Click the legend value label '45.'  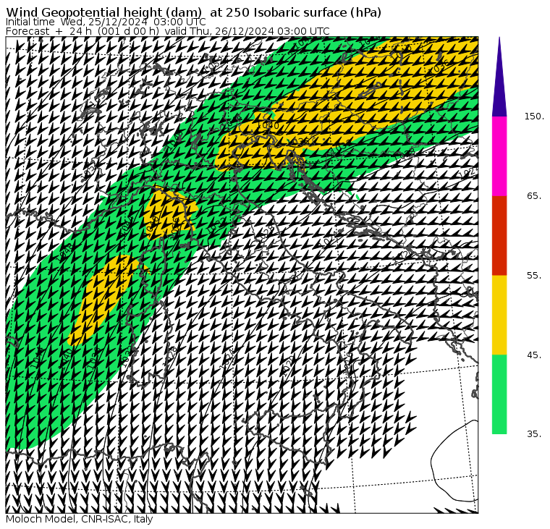click(x=534, y=355)
